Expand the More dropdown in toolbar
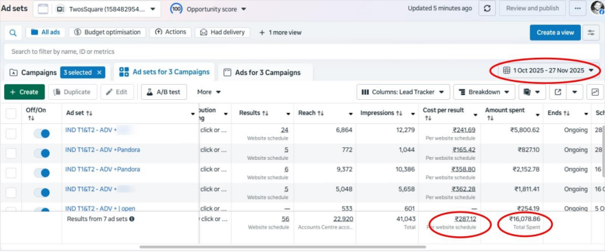This screenshot has height=252, width=605. coord(209,92)
